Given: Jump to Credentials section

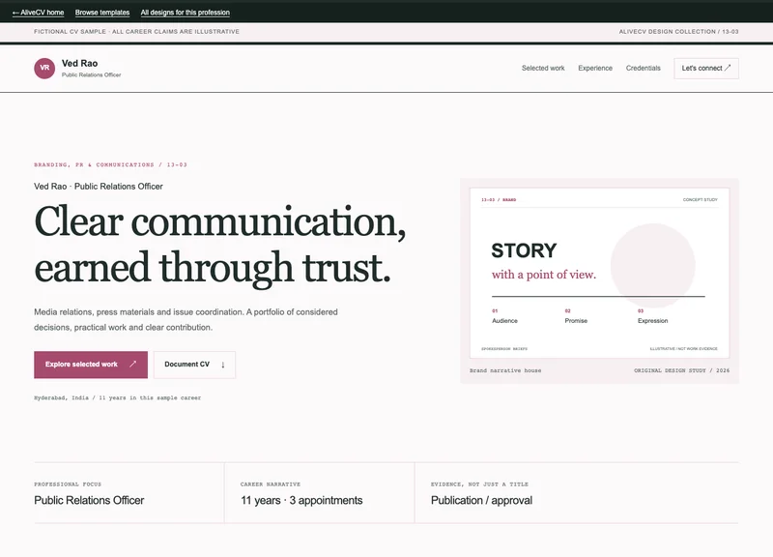Looking at the screenshot, I should click(x=643, y=68).
